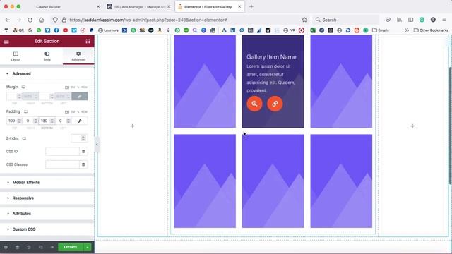Open a new browser tab
Viewport: 452px width, 254px height.
251,6
